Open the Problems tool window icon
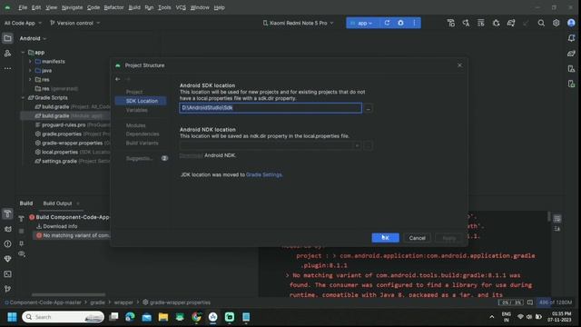The width and height of the screenshot is (581, 327). click(7, 244)
